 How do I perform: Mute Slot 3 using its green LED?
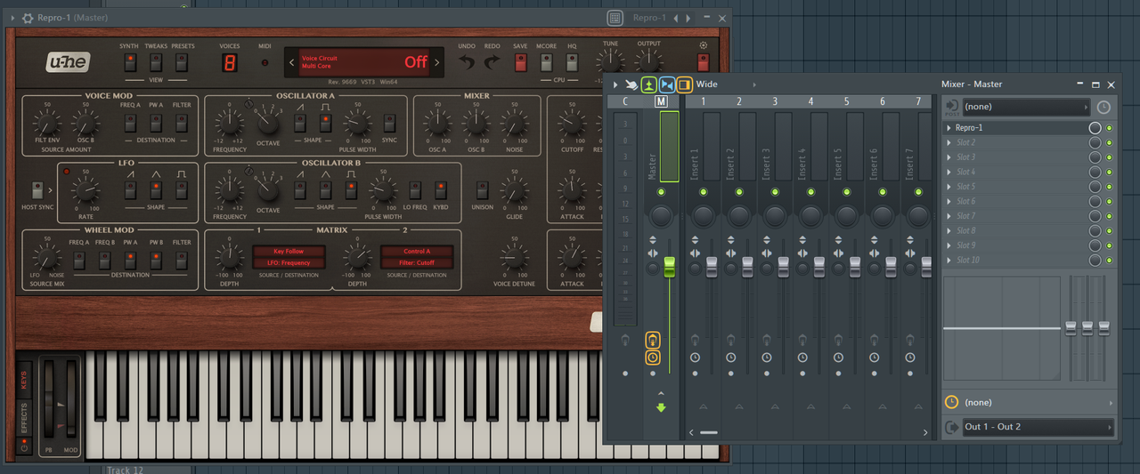[x=1110, y=157]
